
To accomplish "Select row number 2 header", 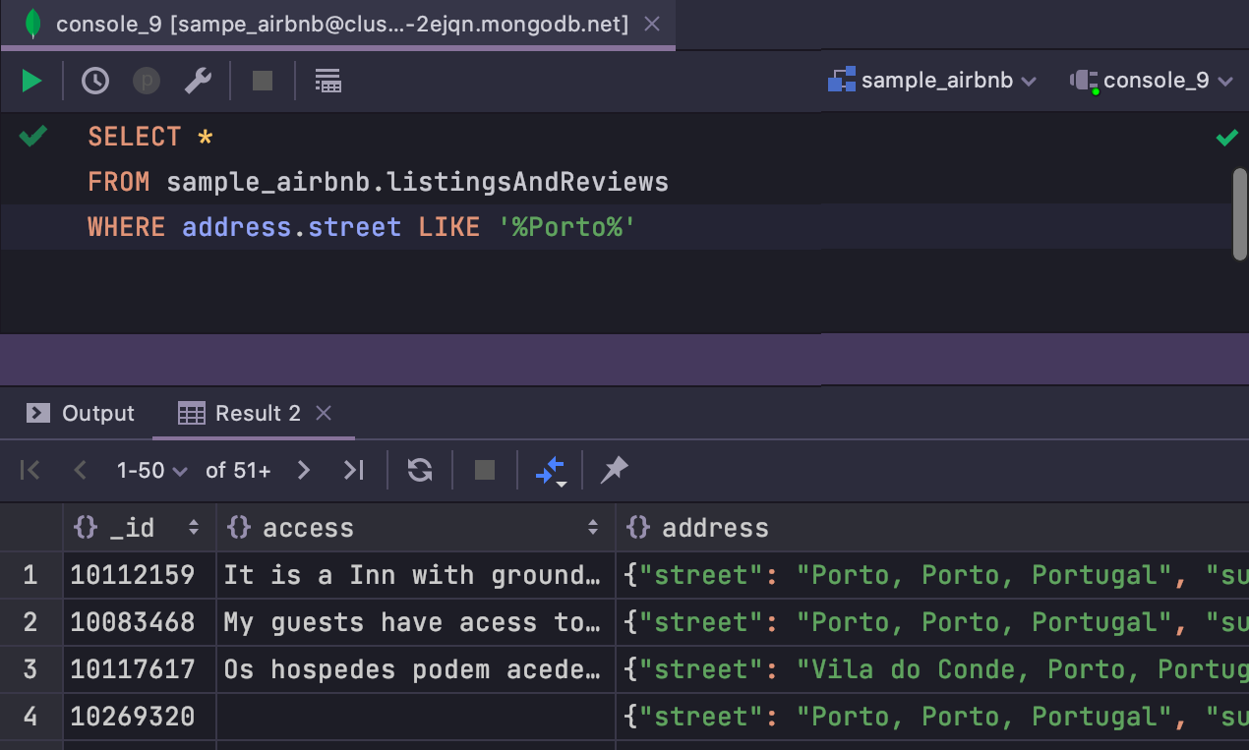I will (30, 622).
